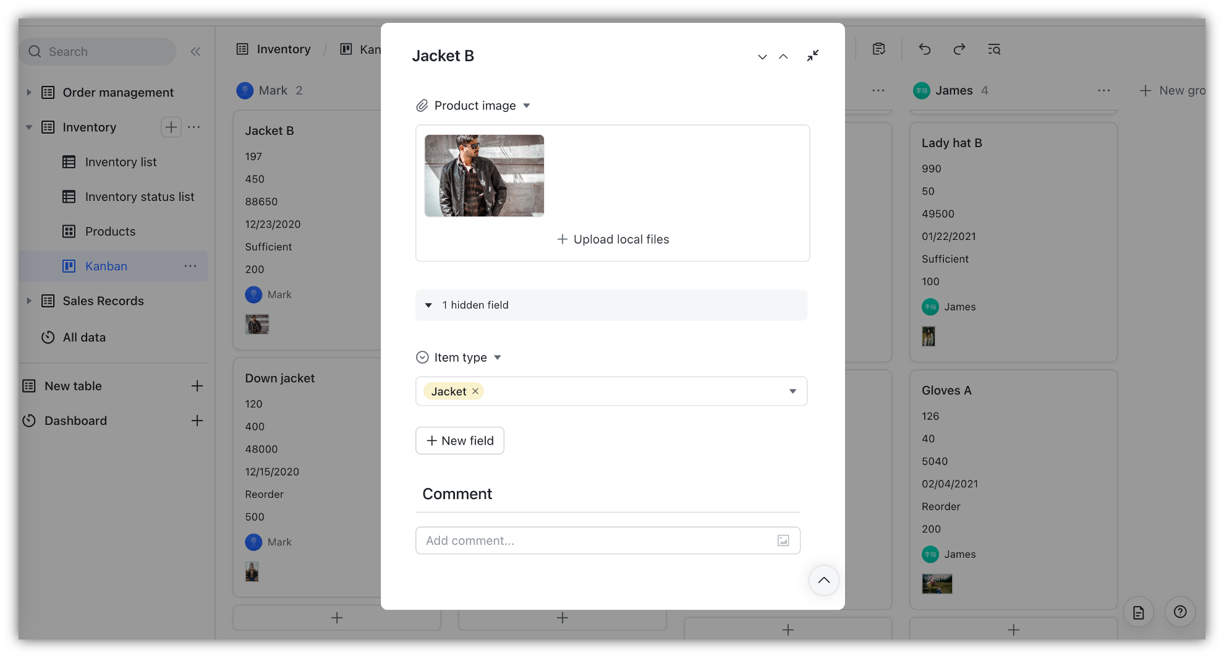Open search within the record list
The image size is (1224, 658).
click(993, 49)
